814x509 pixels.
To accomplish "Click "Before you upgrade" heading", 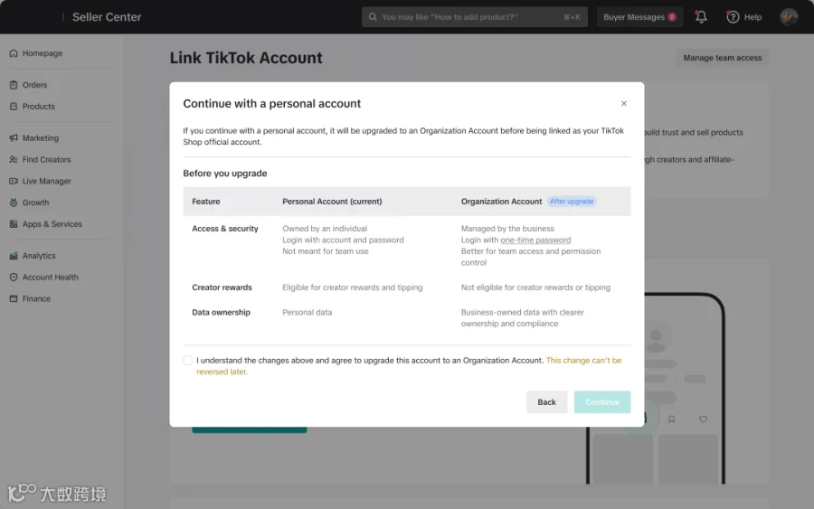I will (x=225, y=174).
